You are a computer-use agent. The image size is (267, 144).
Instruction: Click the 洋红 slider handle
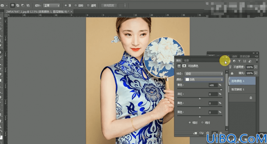[x=200, y=99]
